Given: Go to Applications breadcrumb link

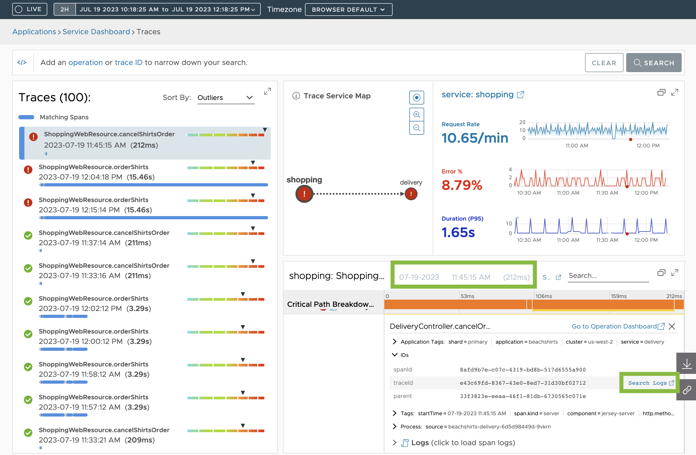Looking at the screenshot, I should point(34,32).
